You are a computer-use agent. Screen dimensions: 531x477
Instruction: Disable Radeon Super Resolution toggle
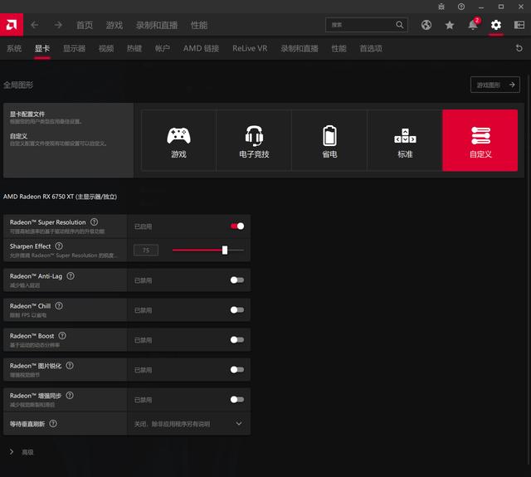pos(237,226)
